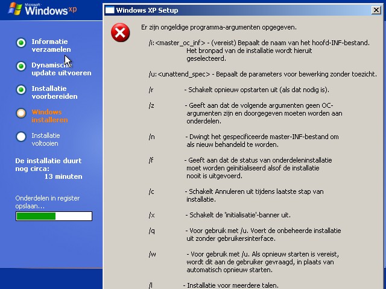
Task: Click 'De installatie duurt nog circa:' text
Action: [48, 164]
